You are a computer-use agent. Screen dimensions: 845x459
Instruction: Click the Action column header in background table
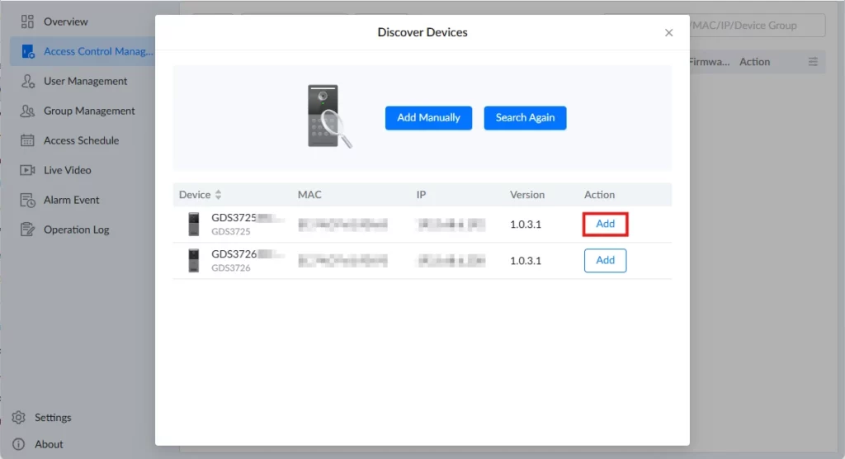click(x=754, y=61)
